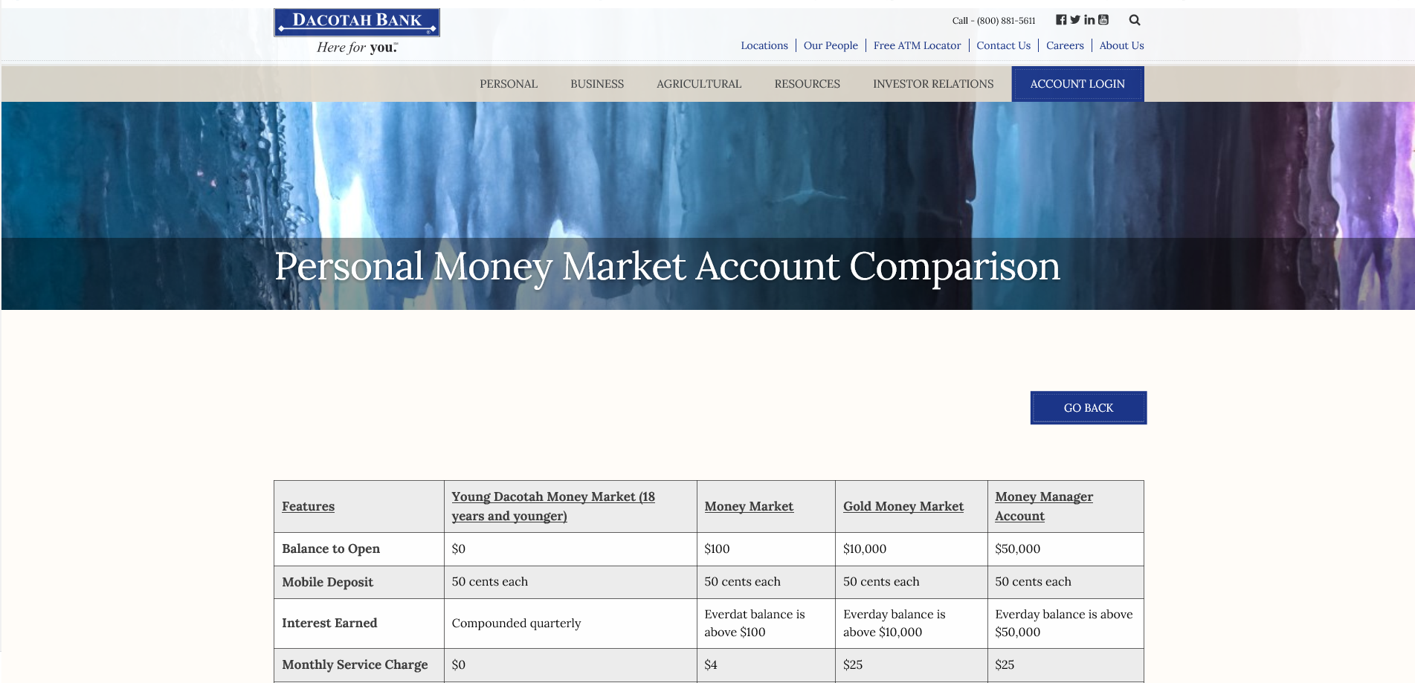Click the Account Login button

pyautogui.click(x=1077, y=84)
